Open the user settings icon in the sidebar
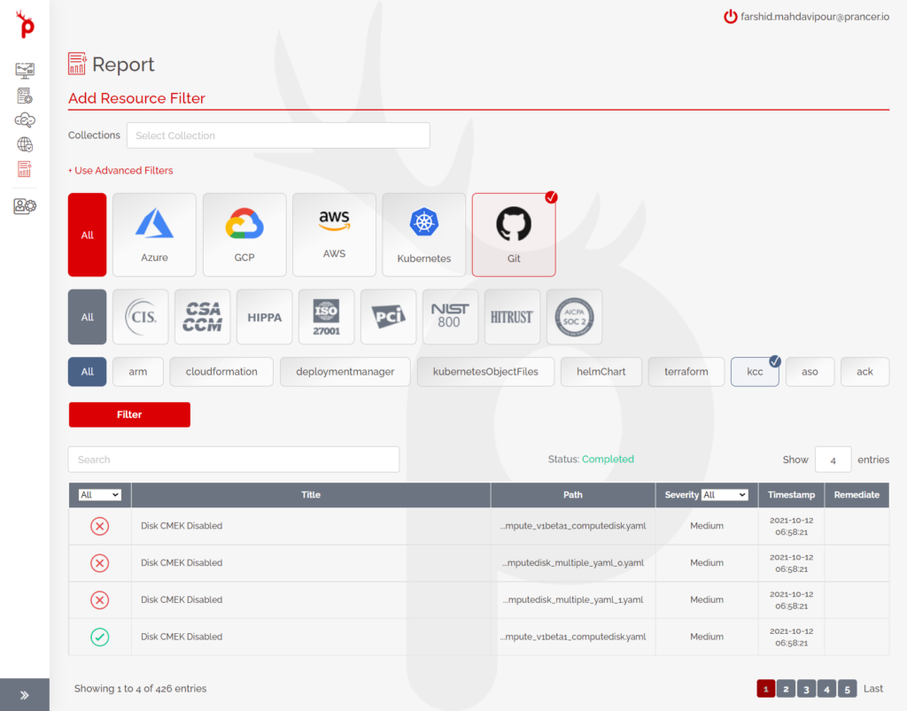The height and width of the screenshot is (711, 907). click(x=24, y=206)
